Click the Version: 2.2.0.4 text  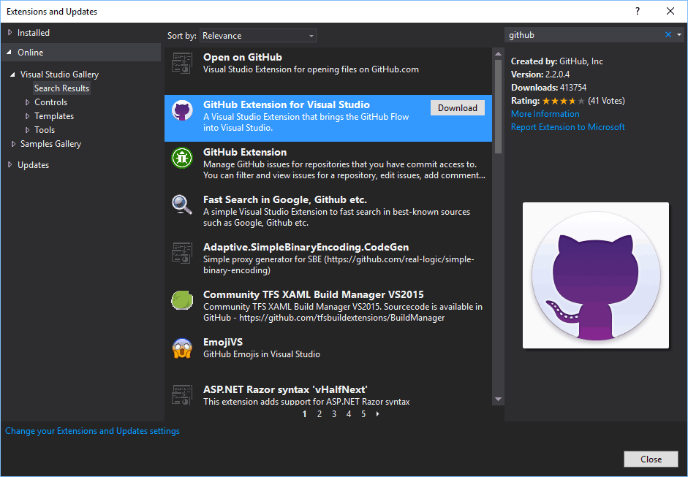coord(540,75)
